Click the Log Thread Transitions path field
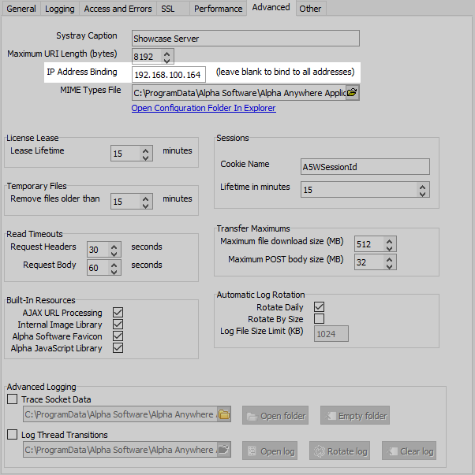Image resolution: width=475 pixels, height=475 pixels. 120,450
